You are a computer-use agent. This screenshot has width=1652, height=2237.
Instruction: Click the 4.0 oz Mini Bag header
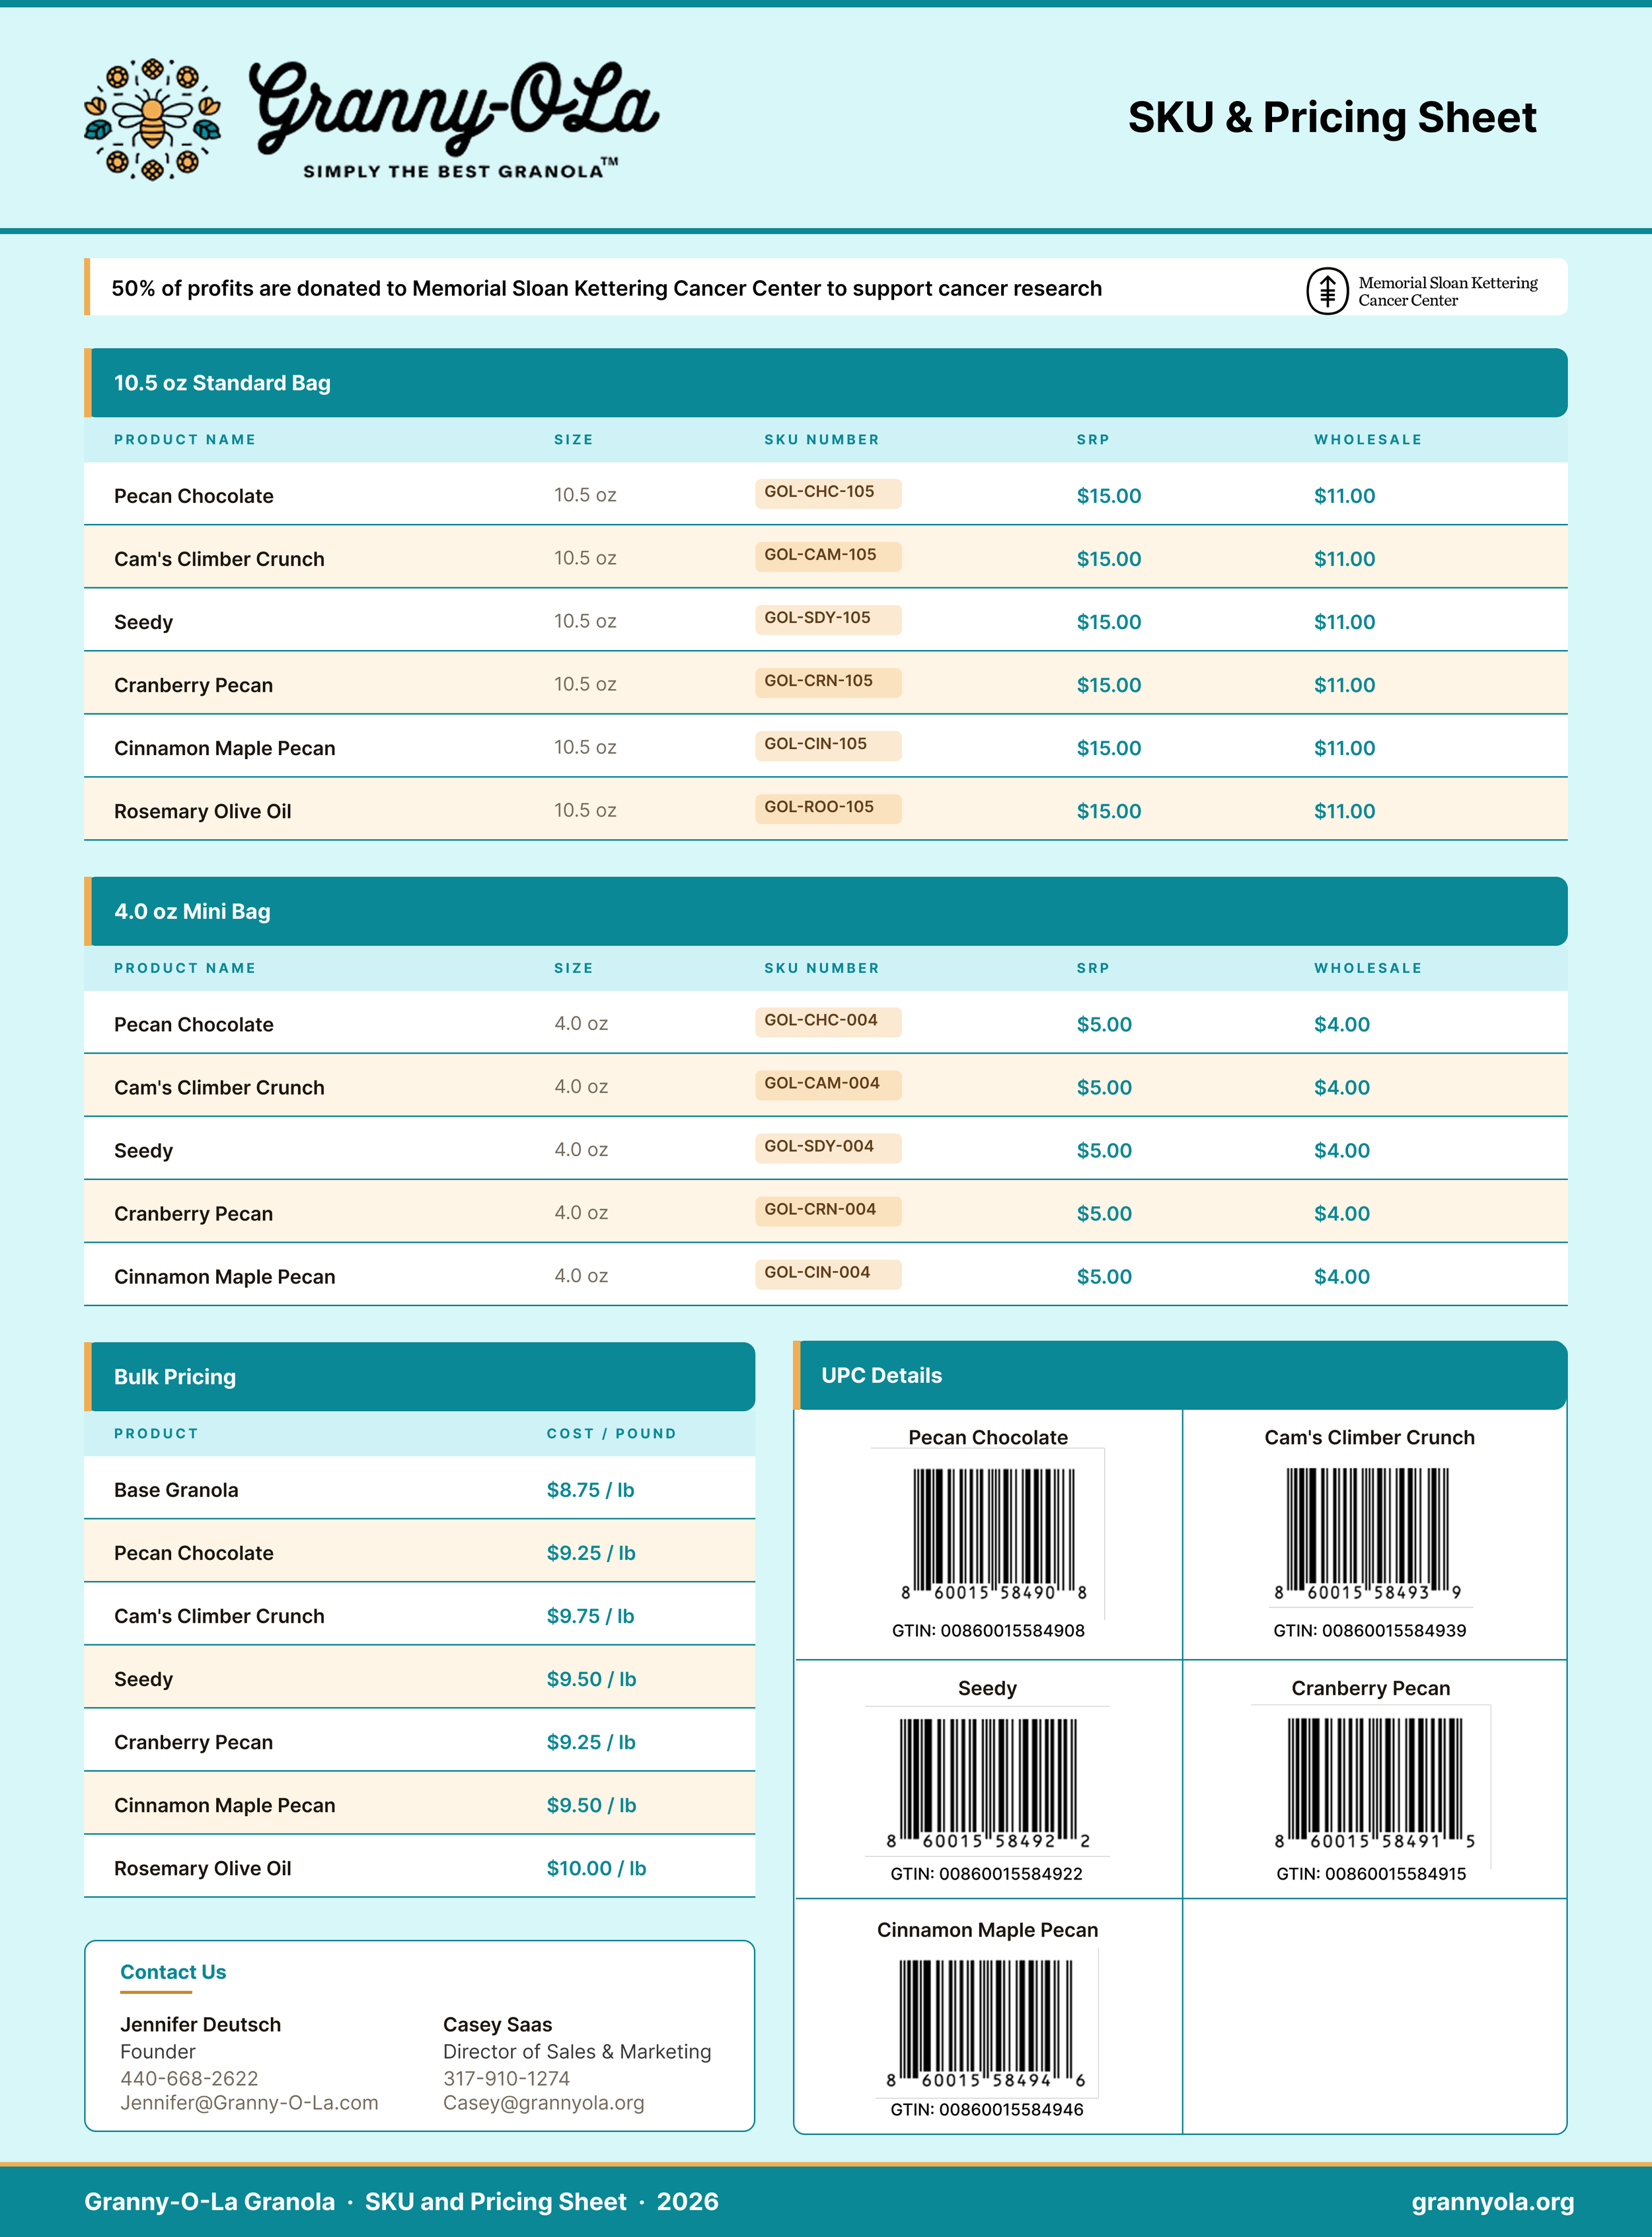click(826, 912)
